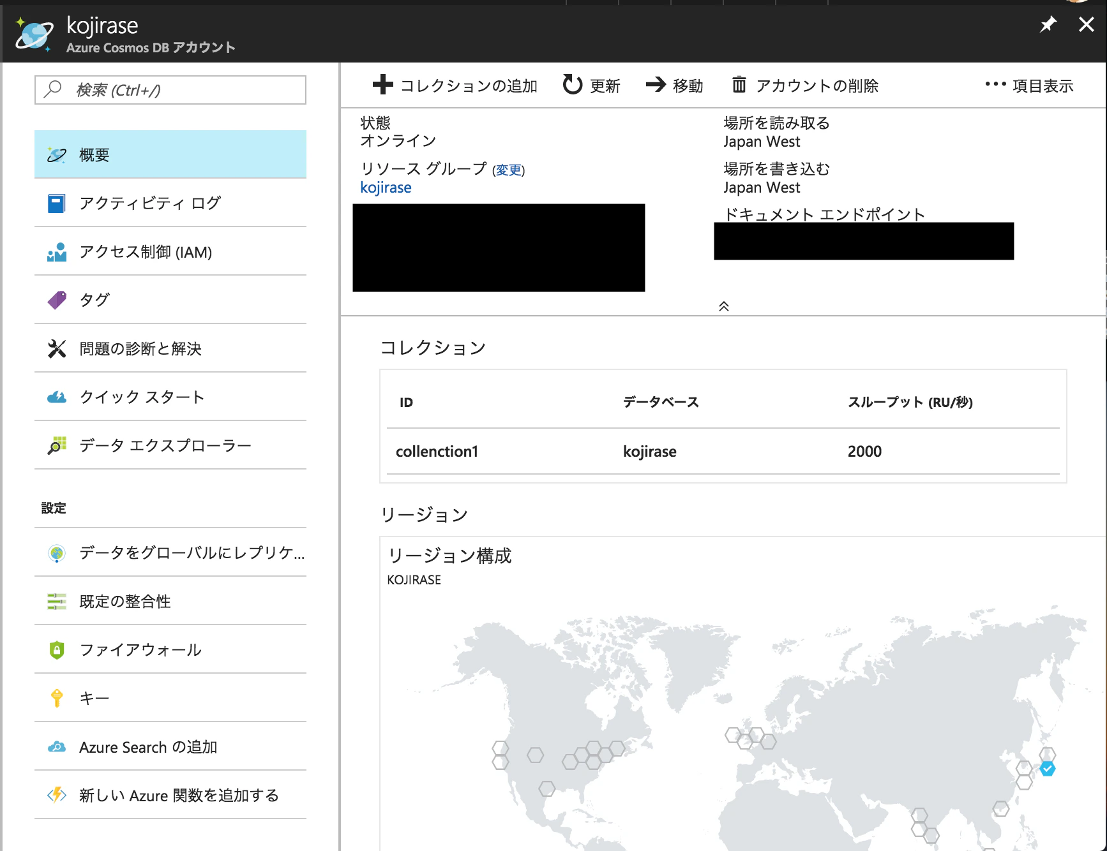The height and width of the screenshot is (851, 1107).
Task: Click the 2000 throughput value
Action: pyautogui.click(x=864, y=451)
